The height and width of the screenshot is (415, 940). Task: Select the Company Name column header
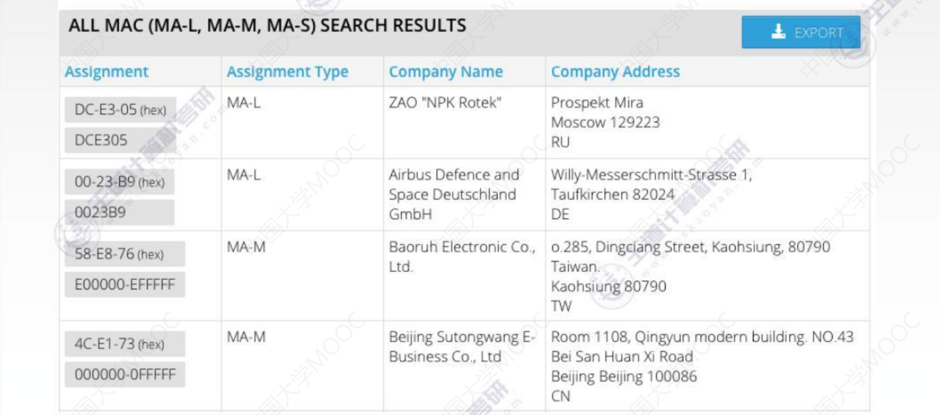[446, 72]
